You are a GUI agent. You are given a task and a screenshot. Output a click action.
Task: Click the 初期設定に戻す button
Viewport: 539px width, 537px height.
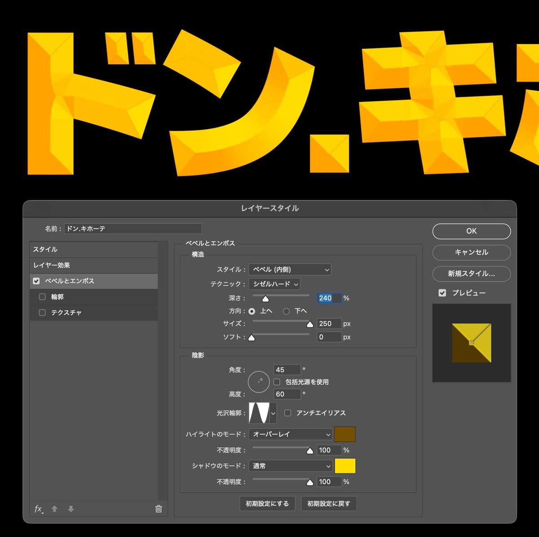click(x=329, y=504)
